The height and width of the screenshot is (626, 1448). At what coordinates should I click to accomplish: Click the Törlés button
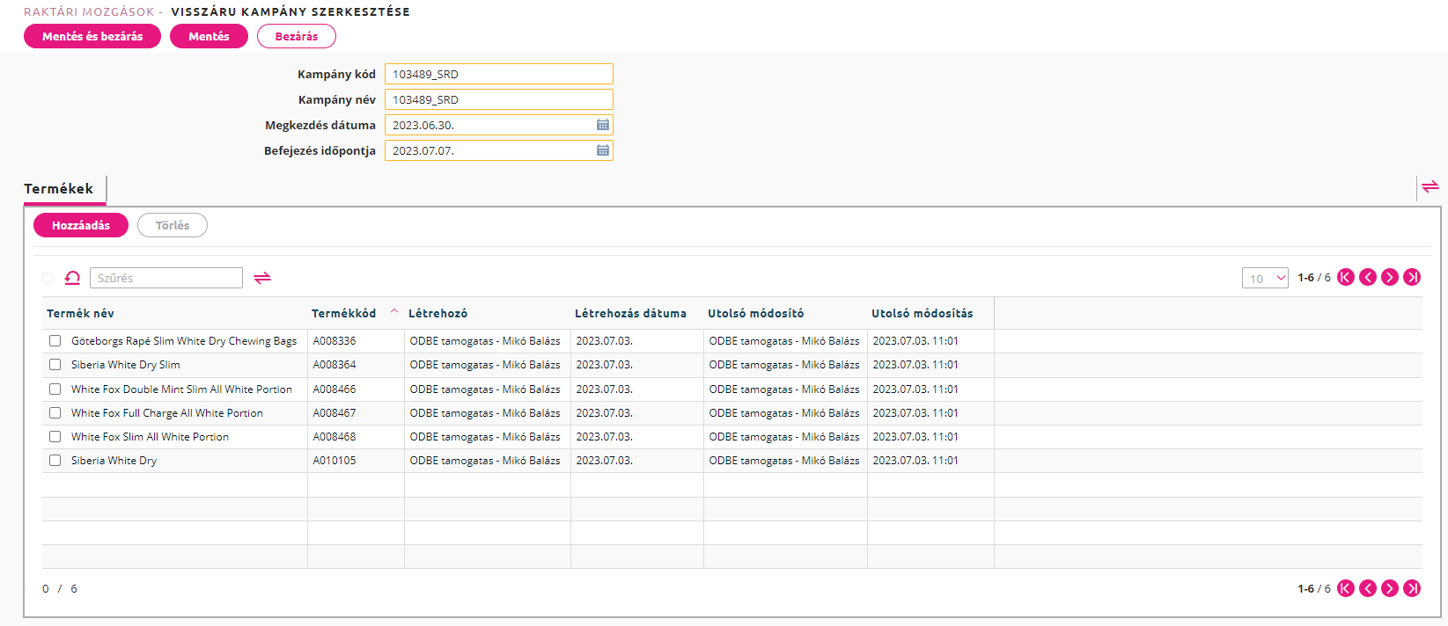click(173, 225)
